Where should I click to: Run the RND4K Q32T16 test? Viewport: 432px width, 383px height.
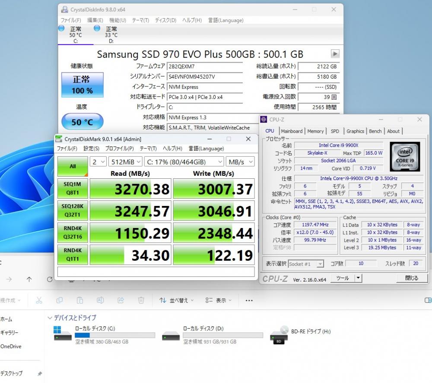[x=73, y=233]
